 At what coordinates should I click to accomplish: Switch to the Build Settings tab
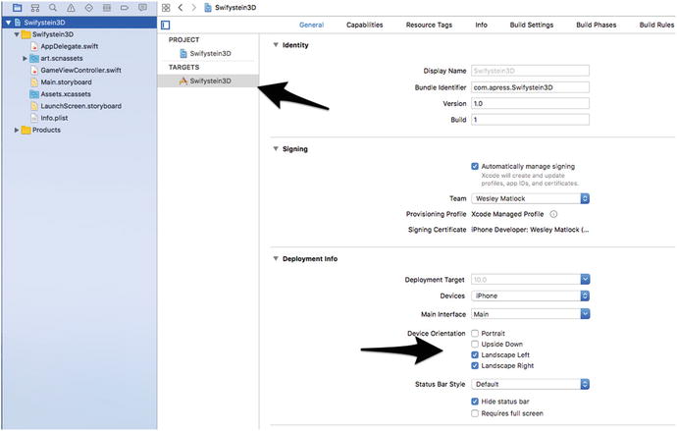[x=532, y=26]
